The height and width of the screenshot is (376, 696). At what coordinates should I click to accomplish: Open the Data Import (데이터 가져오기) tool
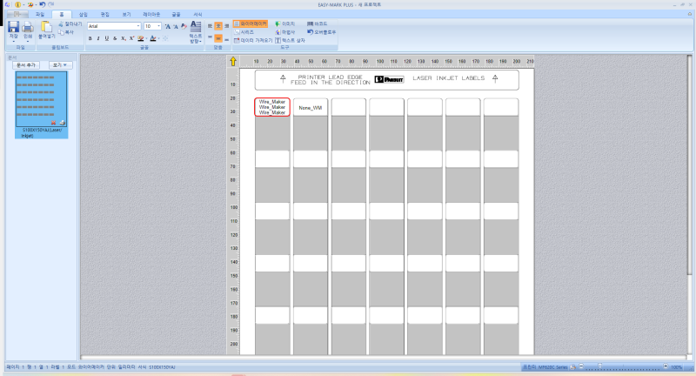click(x=253, y=40)
